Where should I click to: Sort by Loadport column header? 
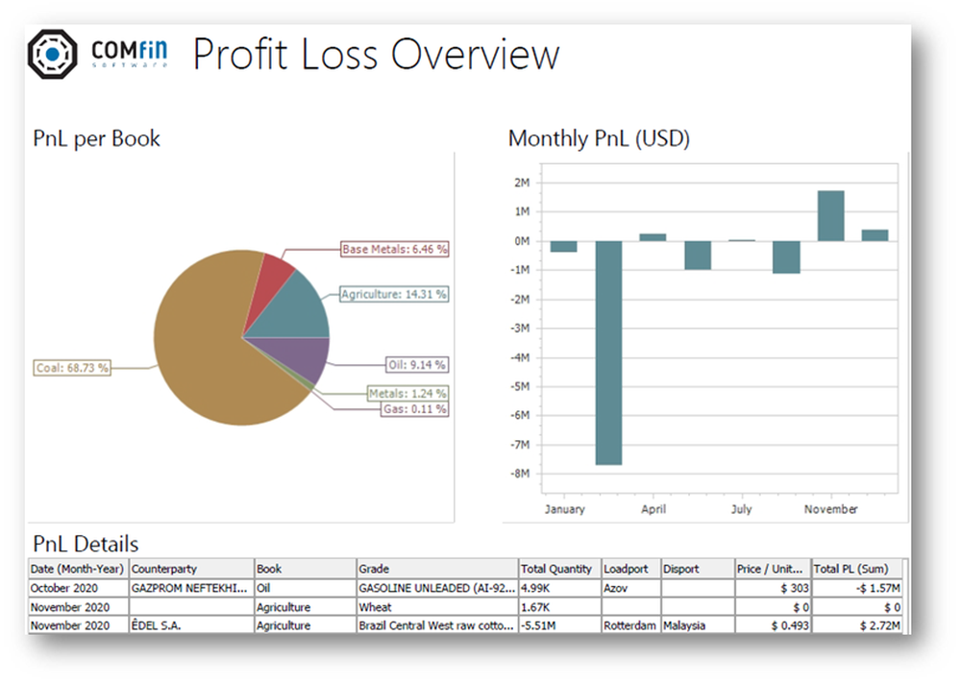[630, 569]
